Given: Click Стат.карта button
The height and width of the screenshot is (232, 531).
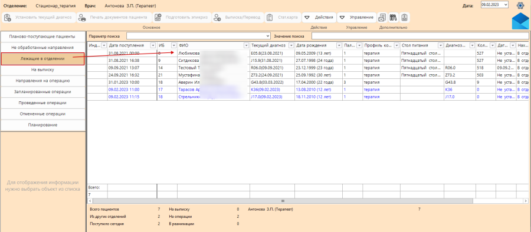Looking at the screenshot, I should [x=283, y=18].
